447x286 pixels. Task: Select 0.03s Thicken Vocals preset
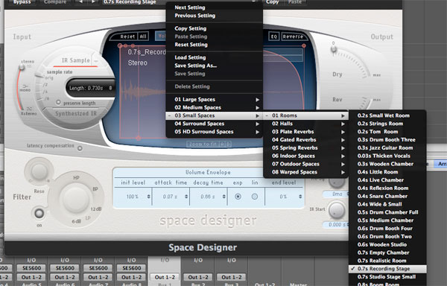point(387,156)
